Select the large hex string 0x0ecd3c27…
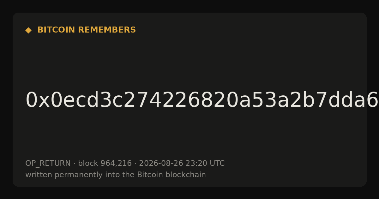 pyautogui.click(x=202, y=100)
